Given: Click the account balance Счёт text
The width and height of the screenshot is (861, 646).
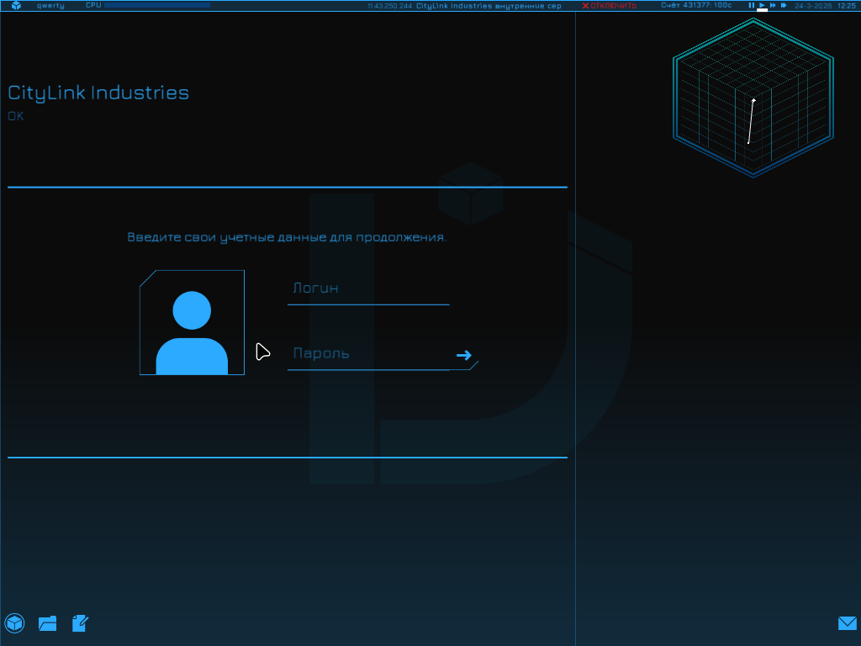Looking at the screenshot, I should 696,5.
